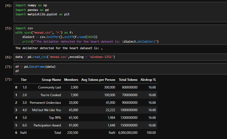Click the 7,000 members value

[x=74, y=95]
